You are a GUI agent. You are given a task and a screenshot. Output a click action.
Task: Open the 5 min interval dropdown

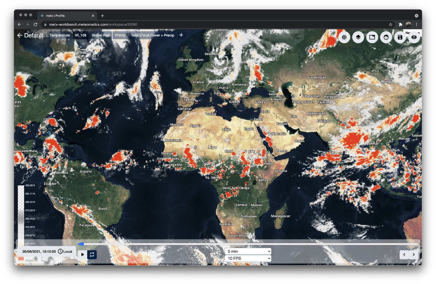[248, 251]
